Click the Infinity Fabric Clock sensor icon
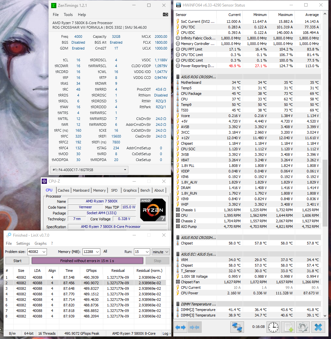331x339 pixels. click(x=178, y=38)
